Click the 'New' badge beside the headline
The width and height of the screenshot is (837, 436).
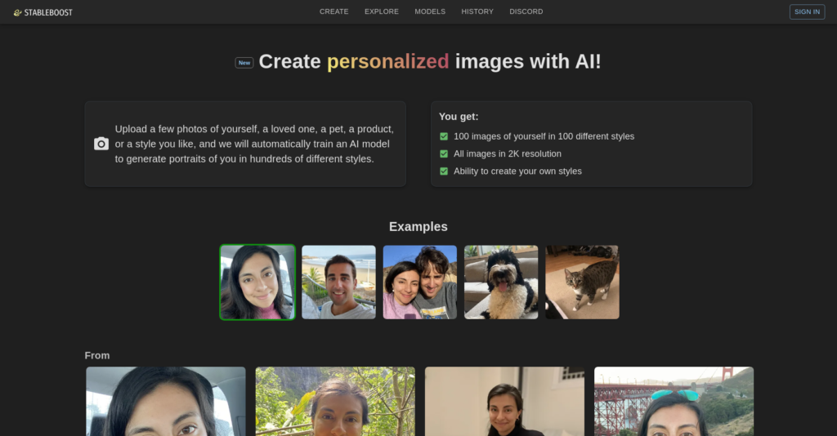pyautogui.click(x=244, y=62)
